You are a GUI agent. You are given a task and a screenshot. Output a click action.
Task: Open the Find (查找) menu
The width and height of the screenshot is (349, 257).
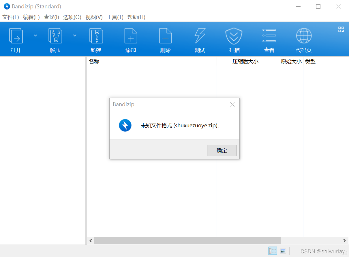[x=51, y=17]
